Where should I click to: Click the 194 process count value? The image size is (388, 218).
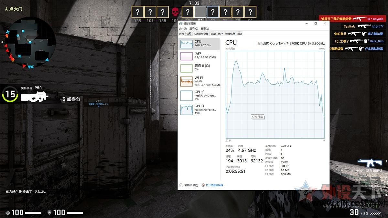pos(229,161)
